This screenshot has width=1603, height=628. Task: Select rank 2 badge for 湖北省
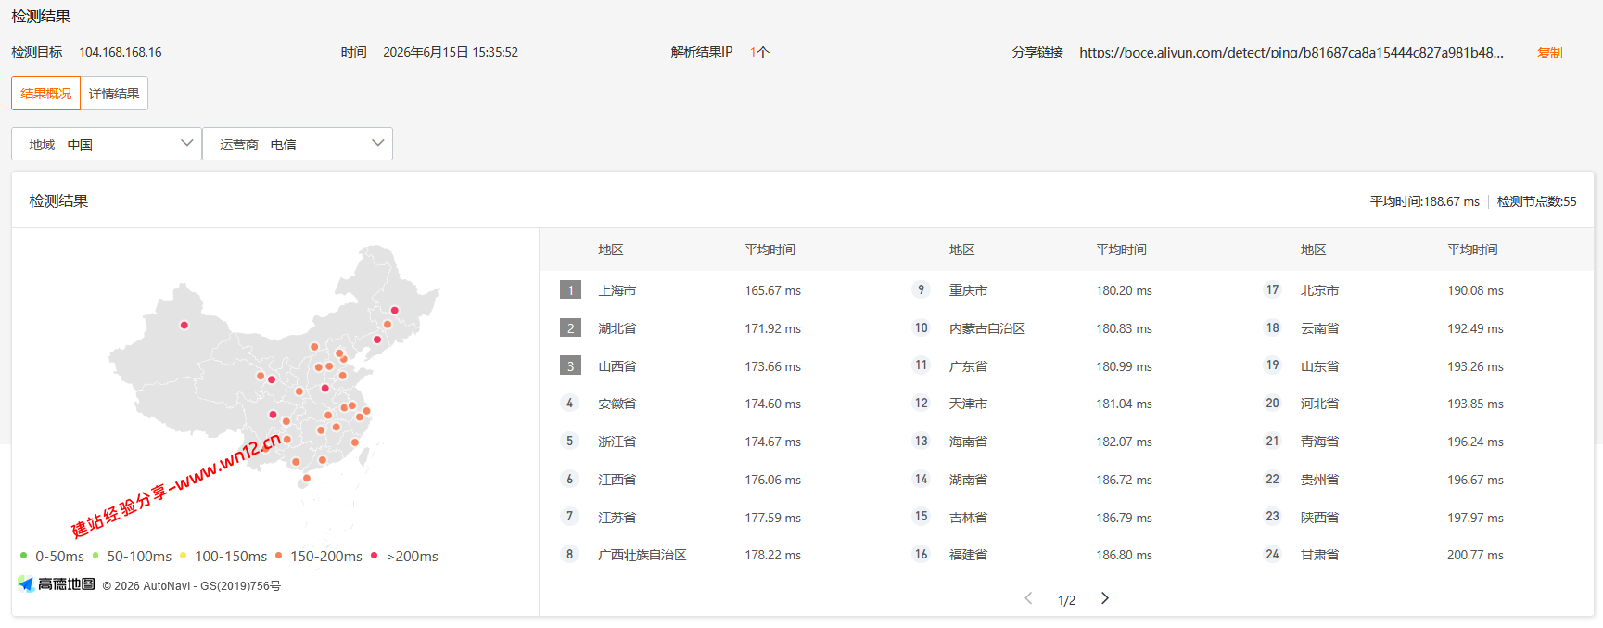tap(570, 328)
